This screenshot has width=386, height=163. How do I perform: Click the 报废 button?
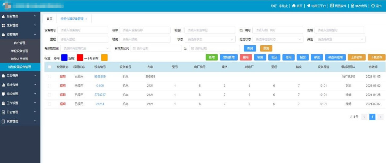tap(303, 57)
